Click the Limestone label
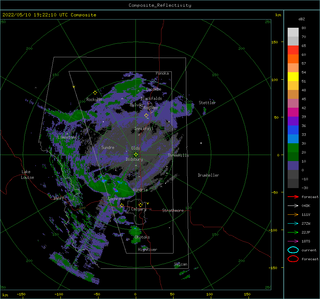This screenshot has height=299, width=320. (x=67, y=137)
